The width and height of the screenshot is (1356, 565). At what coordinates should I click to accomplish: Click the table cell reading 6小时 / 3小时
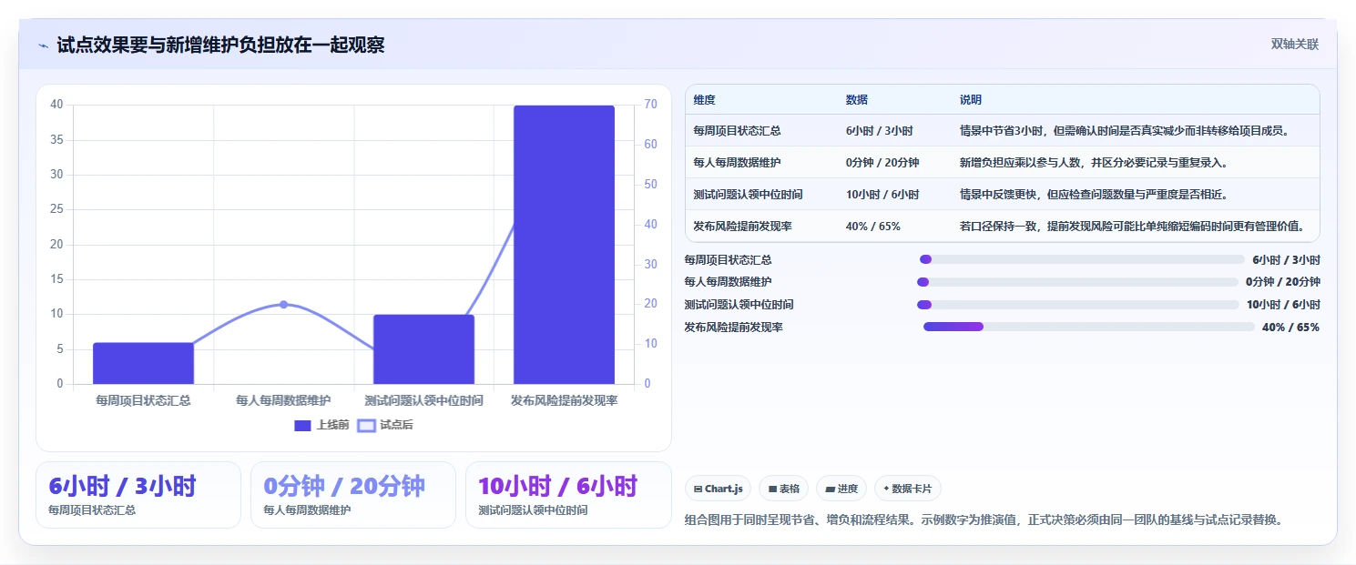pyautogui.click(x=879, y=131)
